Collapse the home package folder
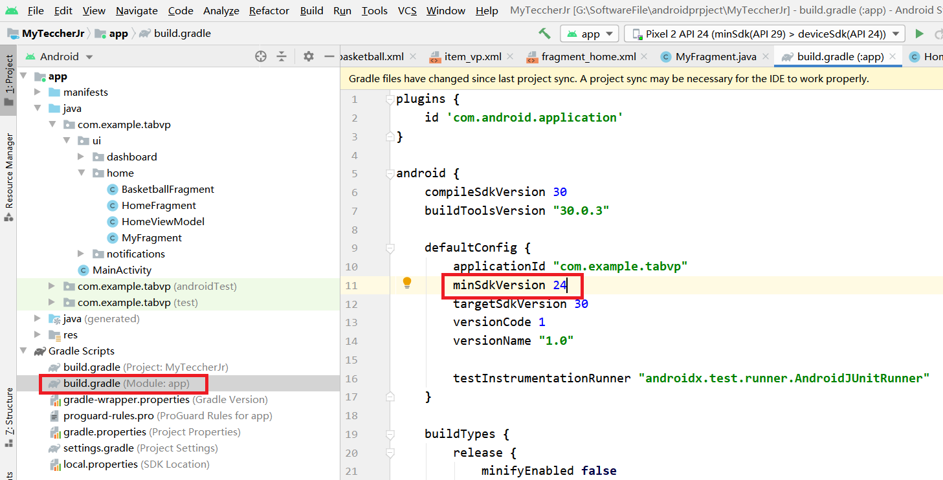This screenshot has height=480, width=943. tap(81, 173)
